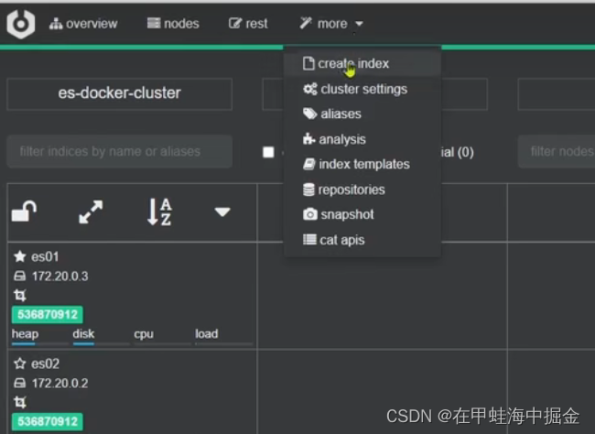Click the crop icon under es02
The width and height of the screenshot is (595, 434).
point(20,402)
